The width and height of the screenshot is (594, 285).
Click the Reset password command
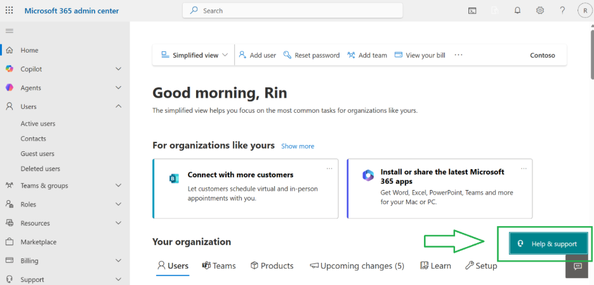pyautogui.click(x=312, y=55)
